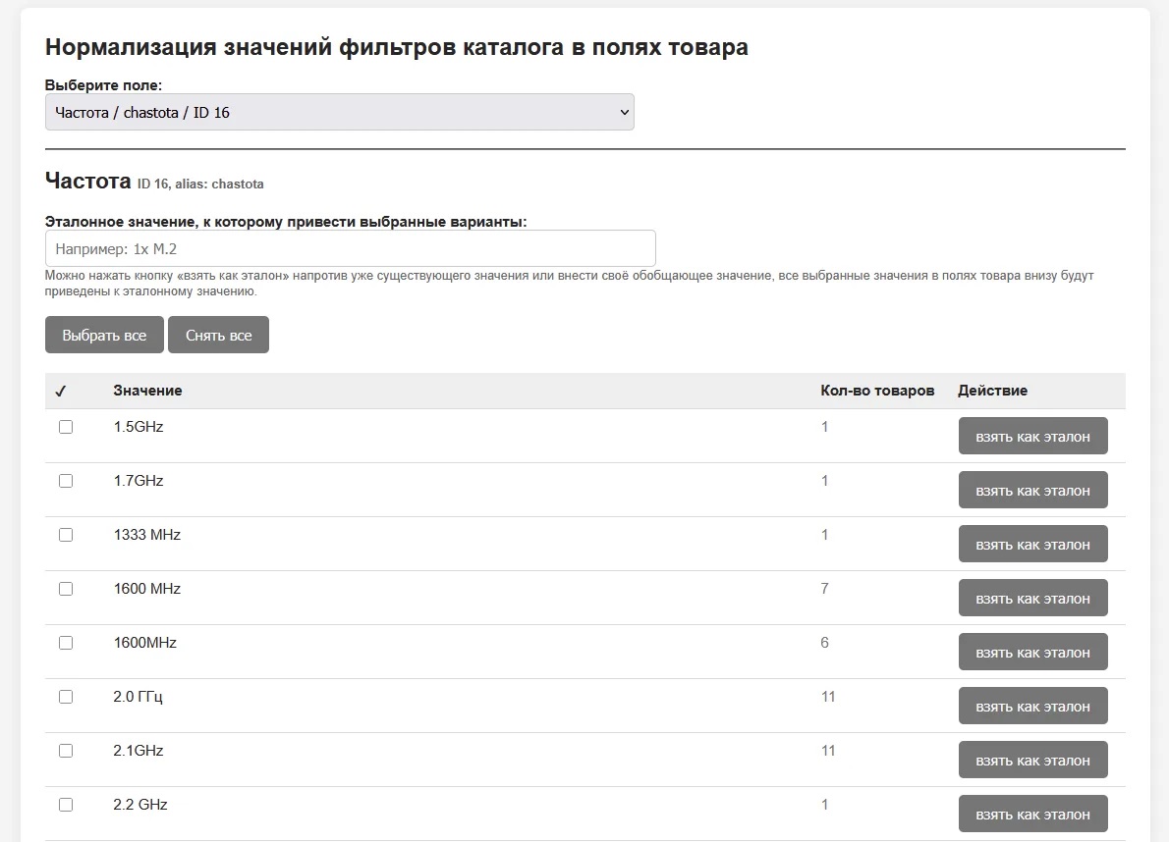Set 1600MHz (6 products) as reference
Image resolution: width=1169 pixels, height=842 pixels.
click(x=1032, y=653)
